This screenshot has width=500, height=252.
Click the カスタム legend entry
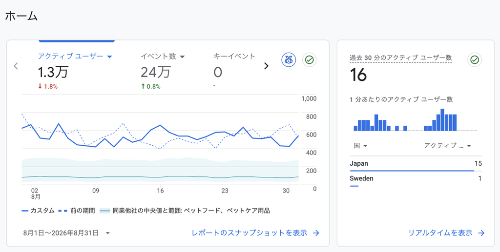pos(38,211)
